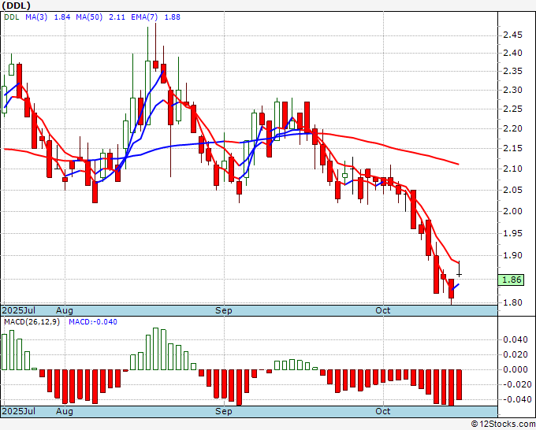Click the current price tag 1.86

[511, 280]
